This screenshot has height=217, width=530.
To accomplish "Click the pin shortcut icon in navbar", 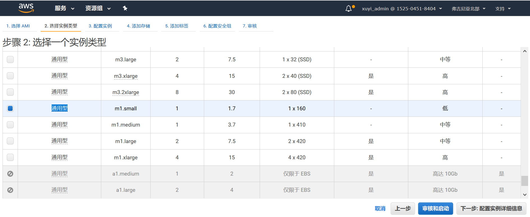I will click(x=125, y=8).
